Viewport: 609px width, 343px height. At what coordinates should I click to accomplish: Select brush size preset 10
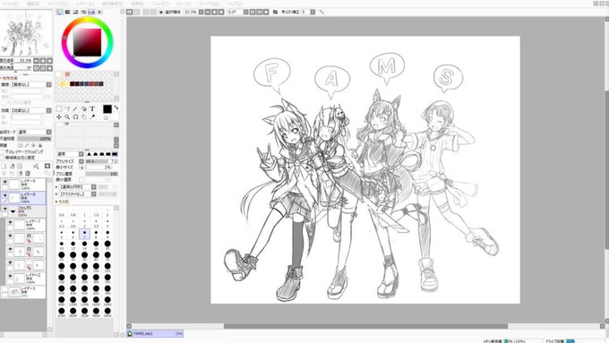point(62,244)
